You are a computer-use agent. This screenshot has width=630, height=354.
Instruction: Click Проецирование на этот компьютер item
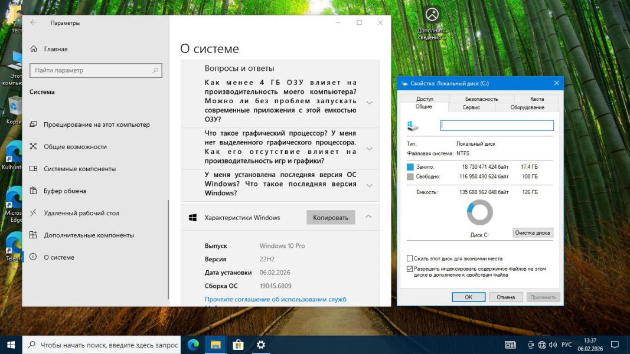point(96,124)
